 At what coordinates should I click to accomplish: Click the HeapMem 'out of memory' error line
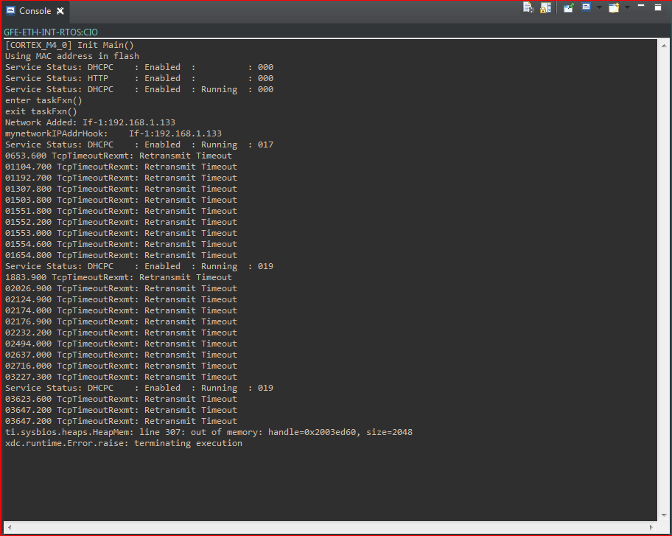coord(209,432)
